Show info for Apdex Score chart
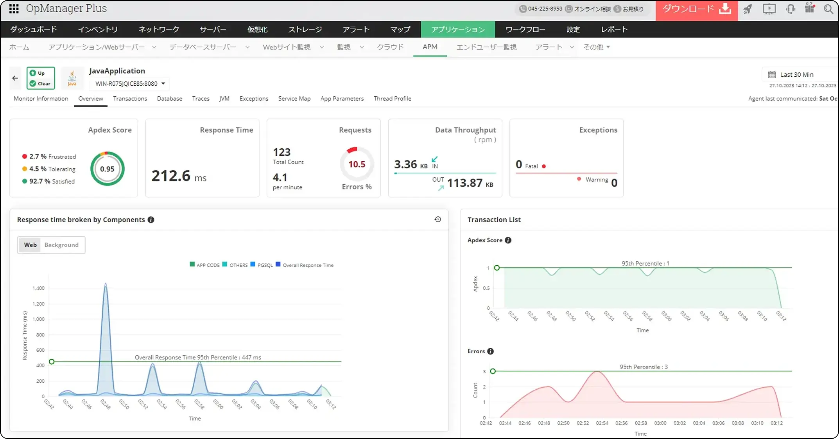The image size is (839, 439). click(x=508, y=240)
